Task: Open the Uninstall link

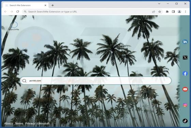Action: tap(43, 123)
